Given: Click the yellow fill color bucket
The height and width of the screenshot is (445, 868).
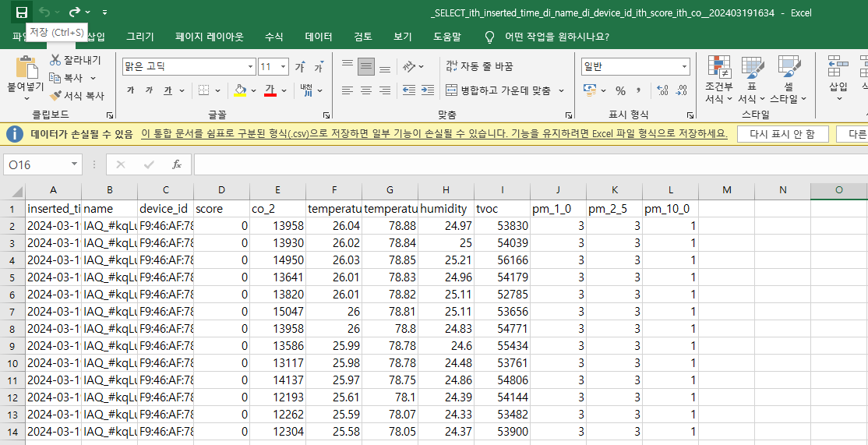Looking at the screenshot, I should [x=240, y=91].
